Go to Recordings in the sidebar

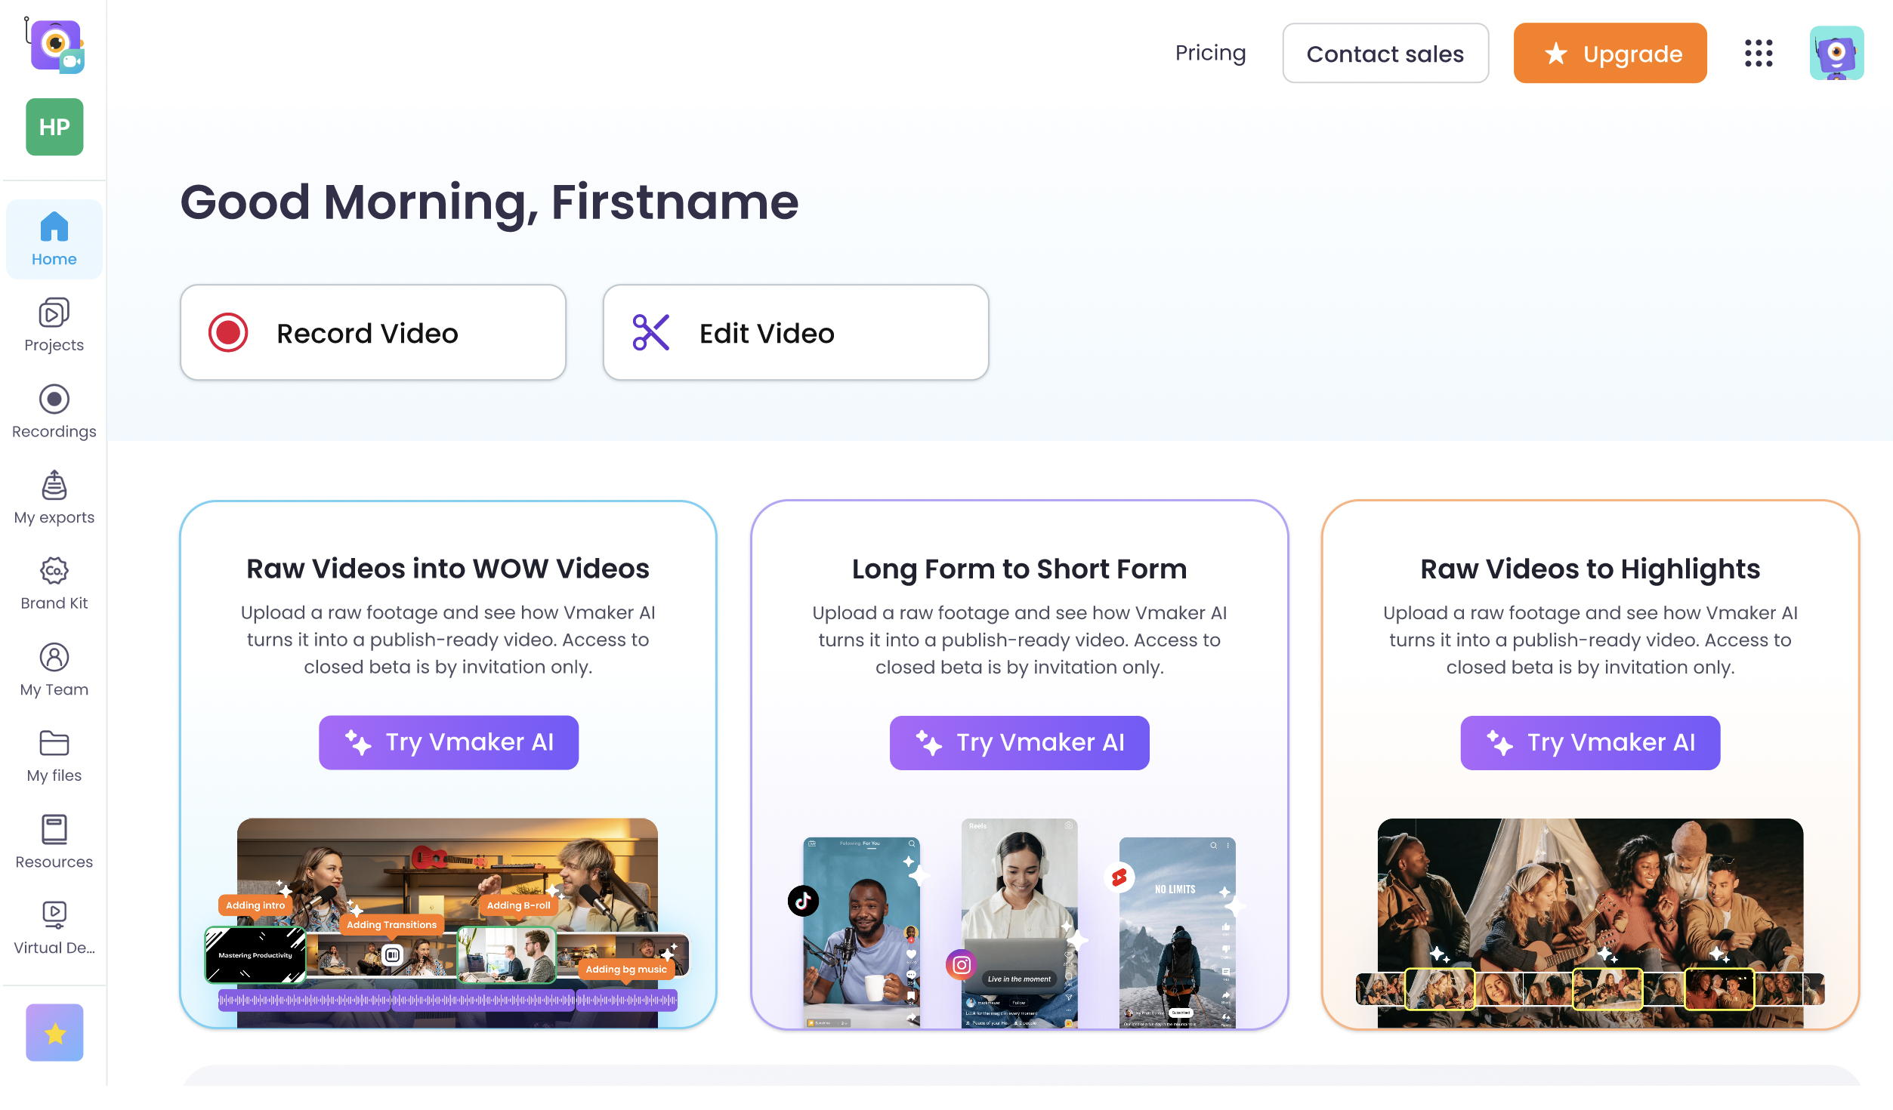click(54, 412)
